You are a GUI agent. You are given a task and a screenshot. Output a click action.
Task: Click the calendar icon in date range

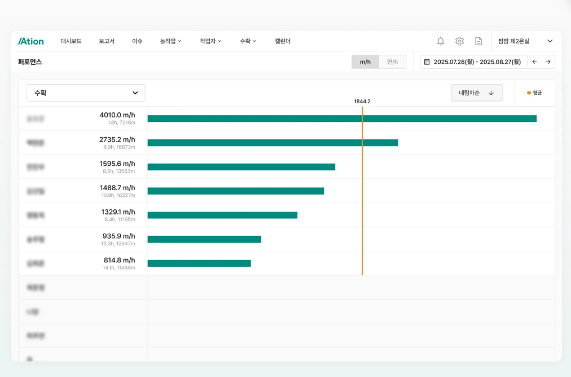[427, 62]
